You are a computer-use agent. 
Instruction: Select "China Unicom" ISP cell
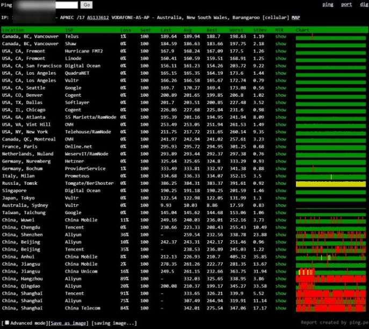81,271
